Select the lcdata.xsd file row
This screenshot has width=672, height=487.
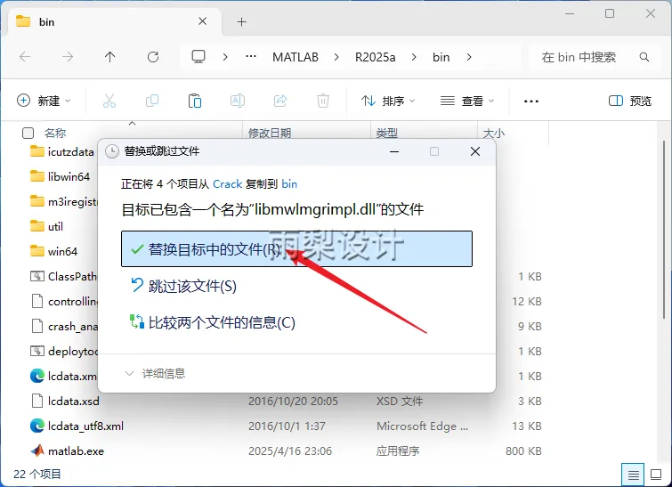(x=287, y=401)
